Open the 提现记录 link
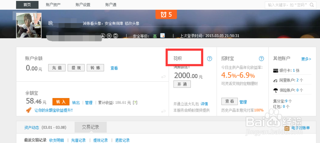Screen dimensions: 320x143 [100, 140]
